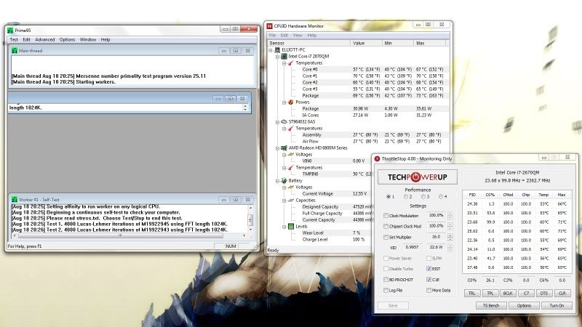The width and height of the screenshot is (582, 327).
Task: Collapse the Capacities node
Action: (x=284, y=201)
